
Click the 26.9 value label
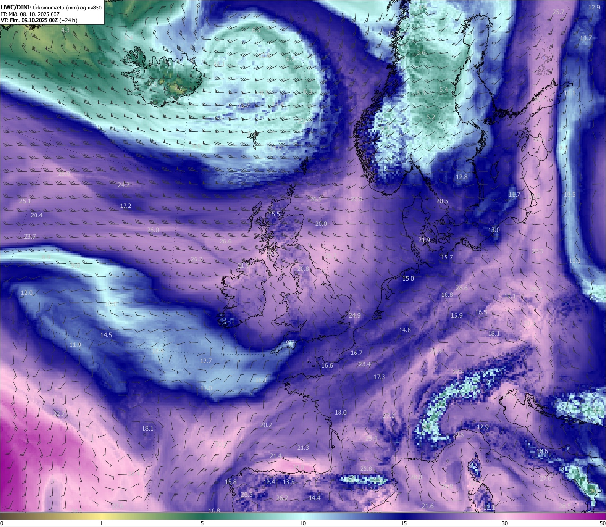click(316, 199)
